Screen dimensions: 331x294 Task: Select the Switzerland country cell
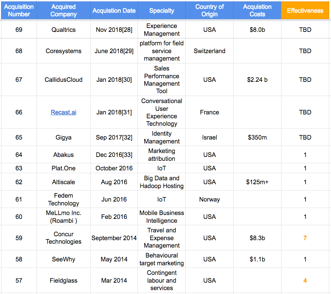coord(209,51)
